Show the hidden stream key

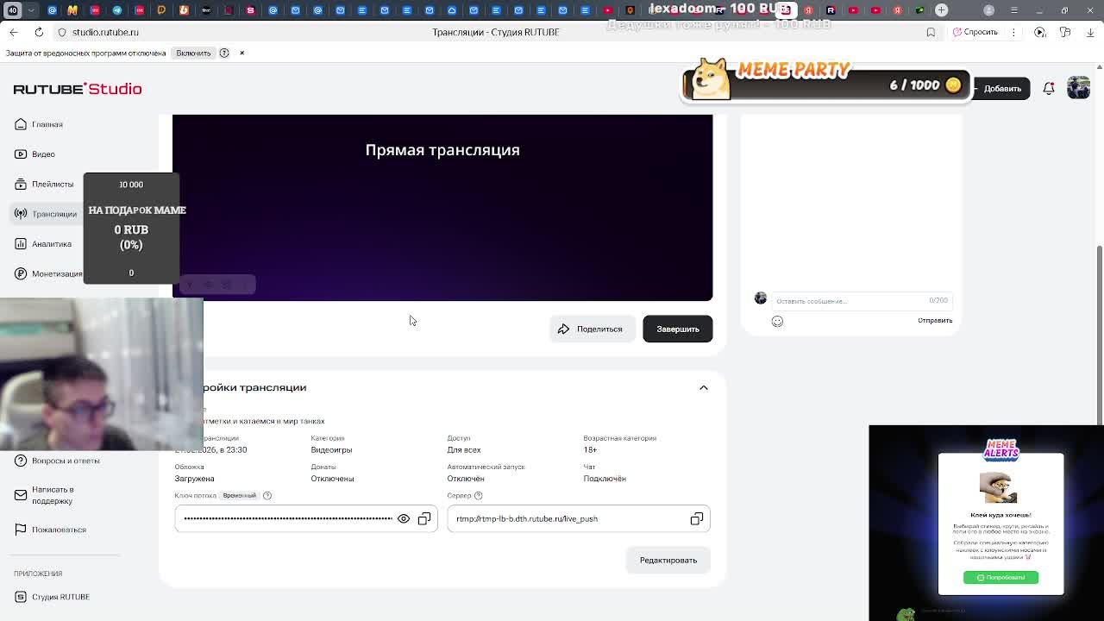click(x=404, y=519)
